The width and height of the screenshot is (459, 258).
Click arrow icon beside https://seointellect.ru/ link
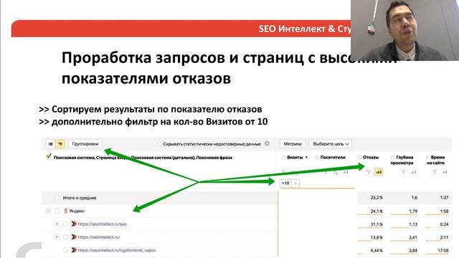pyautogui.click(x=74, y=237)
